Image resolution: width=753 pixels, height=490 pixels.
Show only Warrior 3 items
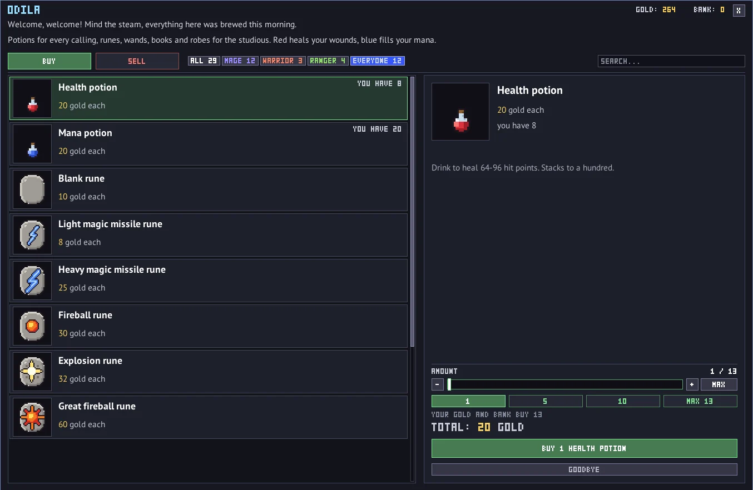point(283,61)
